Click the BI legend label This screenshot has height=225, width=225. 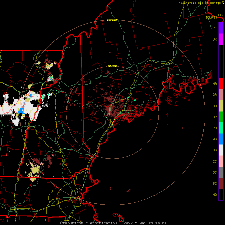[x=214, y=183]
